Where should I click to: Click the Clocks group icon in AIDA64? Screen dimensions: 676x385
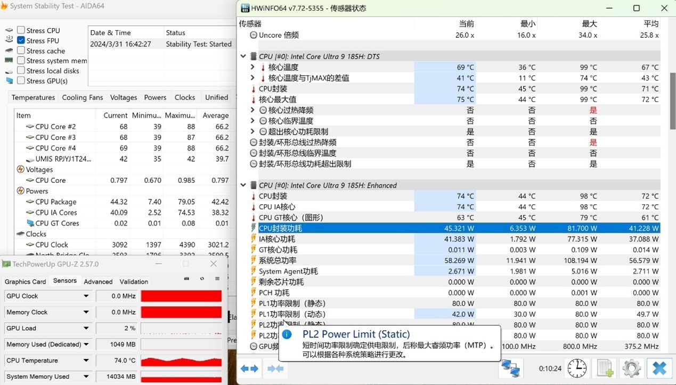click(x=21, y=234)
